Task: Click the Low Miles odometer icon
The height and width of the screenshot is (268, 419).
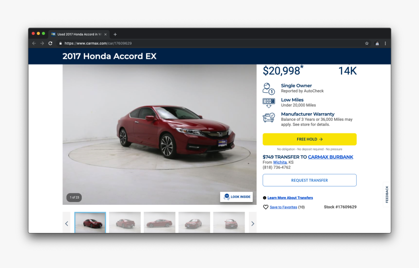Action: coord(268,103)
